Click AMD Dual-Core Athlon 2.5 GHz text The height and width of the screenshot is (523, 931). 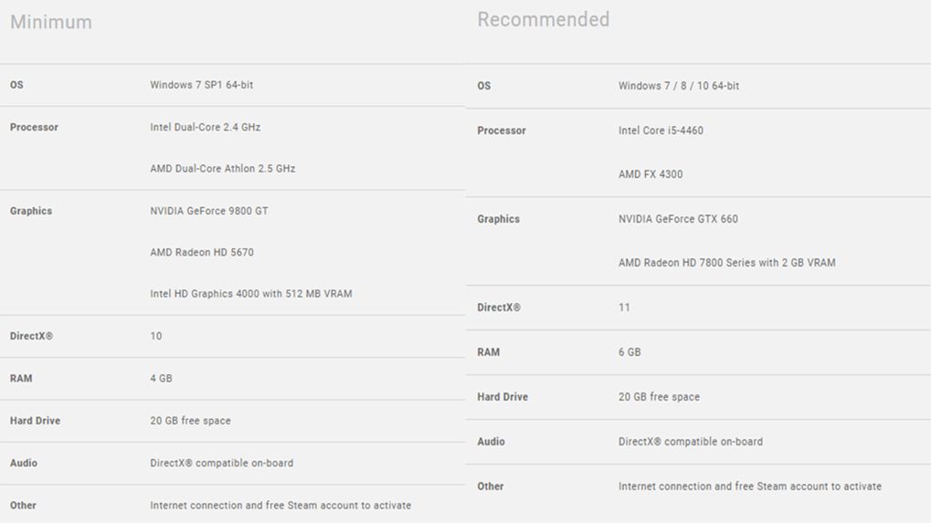[222, 169]
